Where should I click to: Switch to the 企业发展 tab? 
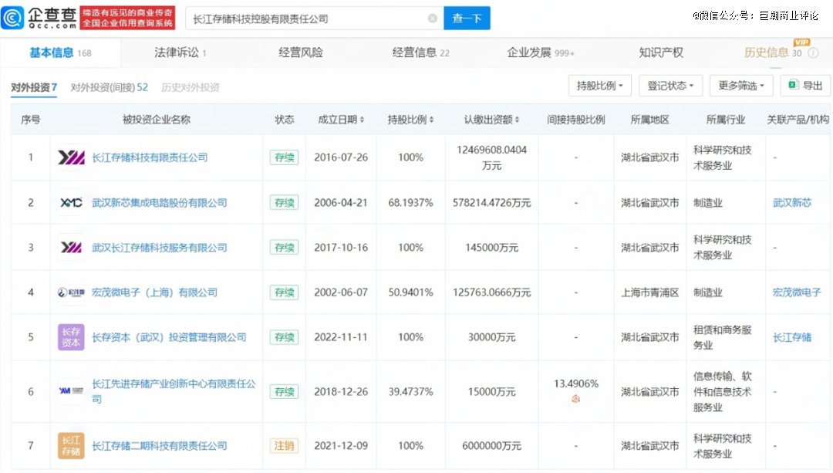541,52
